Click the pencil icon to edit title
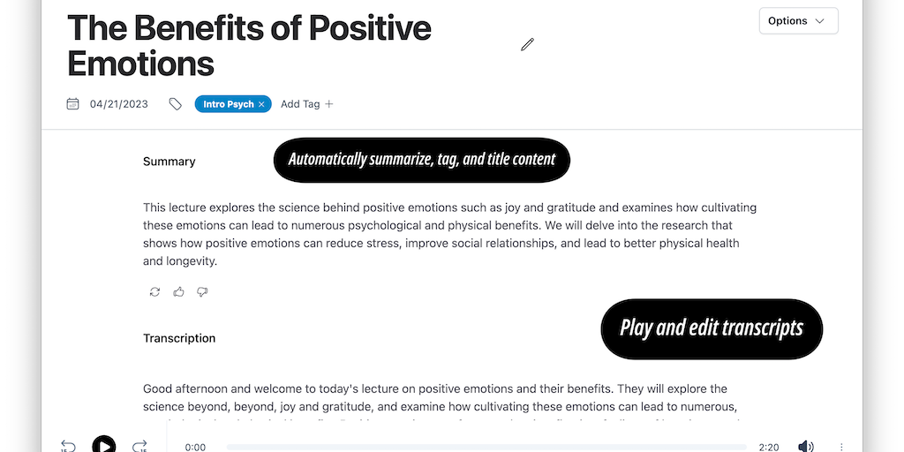Viewport: 904px width, 452px height. tap(527, 44)
